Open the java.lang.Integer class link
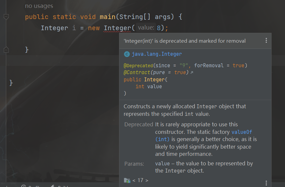Screen dimensions: 285x187 pyautogui.click(x=157, y=54)
